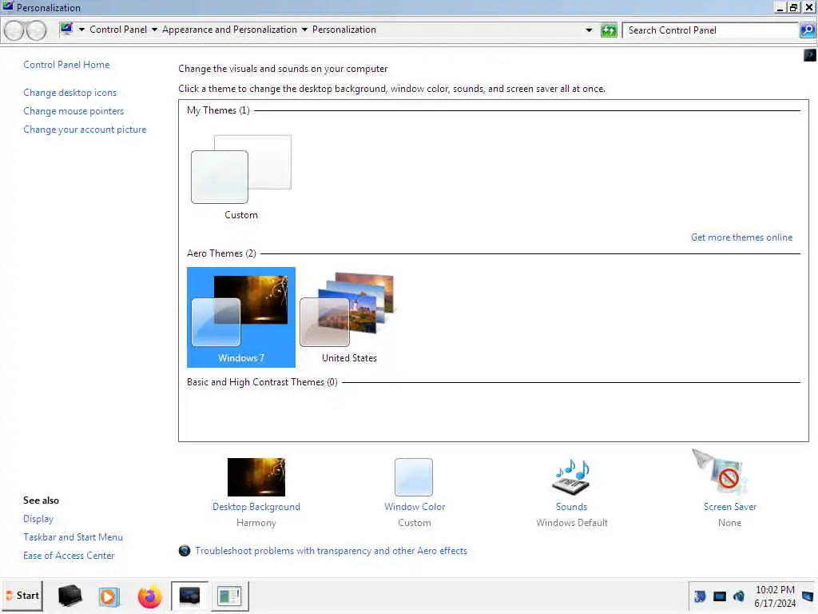
Task: Open Change desktop icons link
Action: (70, 93)
